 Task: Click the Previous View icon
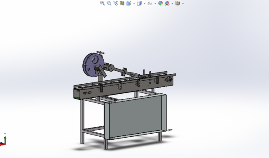[x=115, y=3]
